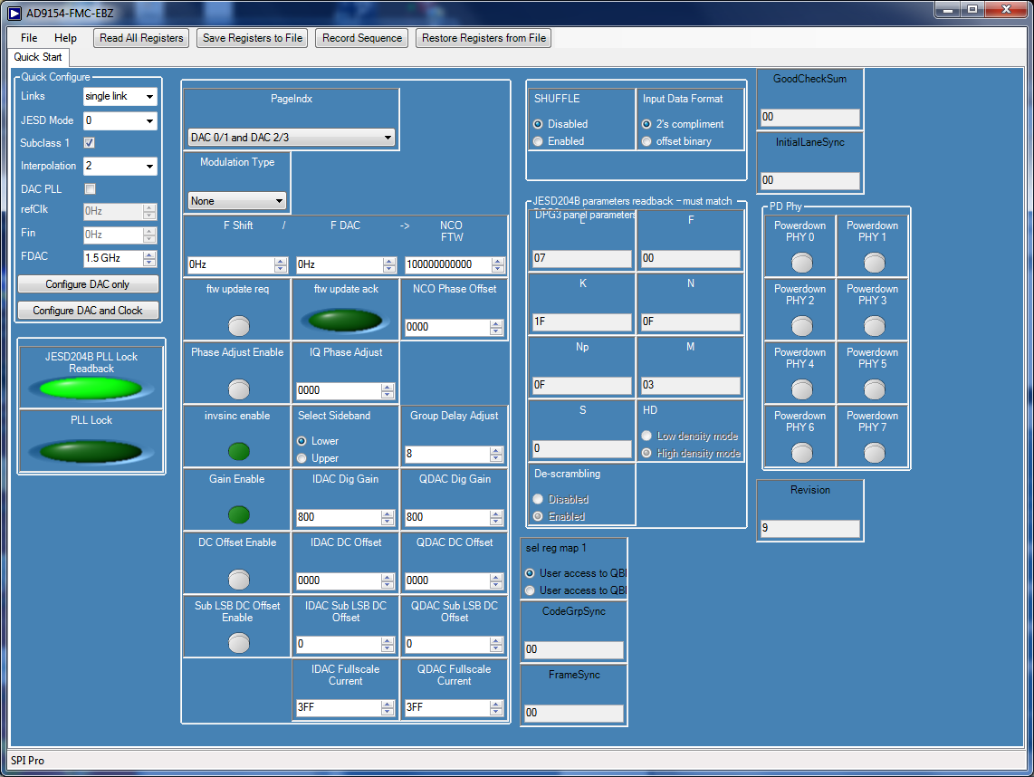The height and width of the screenshot is (777, 1034).
Task: Select Lower sideband option
Action: 302,441
